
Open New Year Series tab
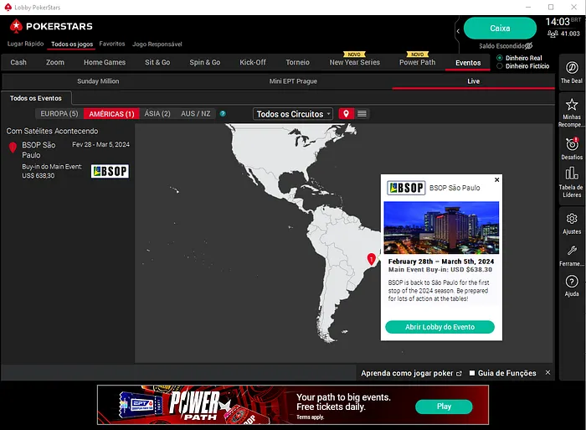pos(354,63)
